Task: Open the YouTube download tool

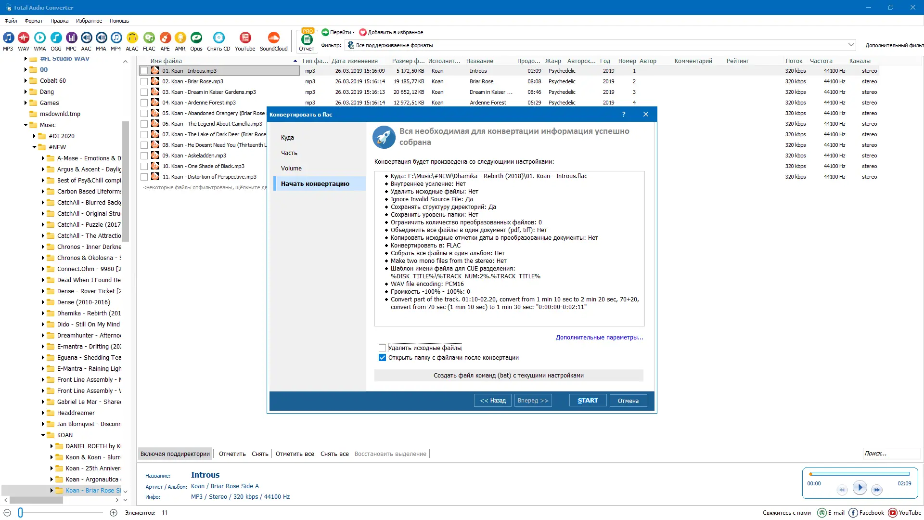Action: click(x=245, y=39)
